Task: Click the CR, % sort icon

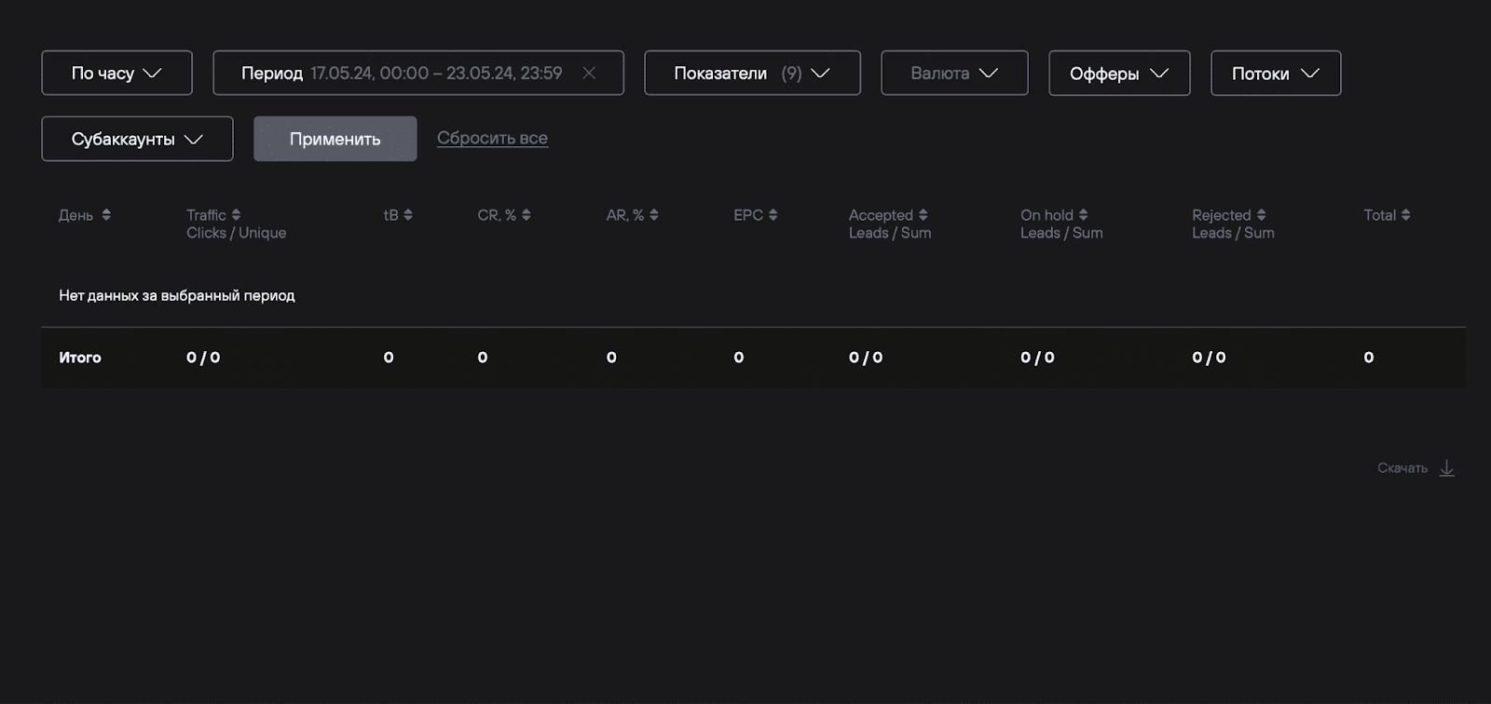Action: click(527, 215)
